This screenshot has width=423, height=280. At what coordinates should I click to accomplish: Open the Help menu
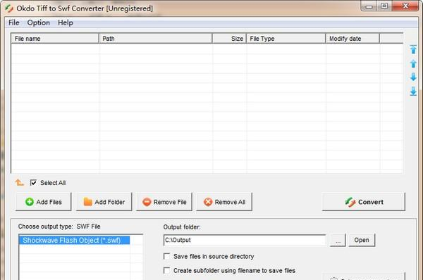66,23
